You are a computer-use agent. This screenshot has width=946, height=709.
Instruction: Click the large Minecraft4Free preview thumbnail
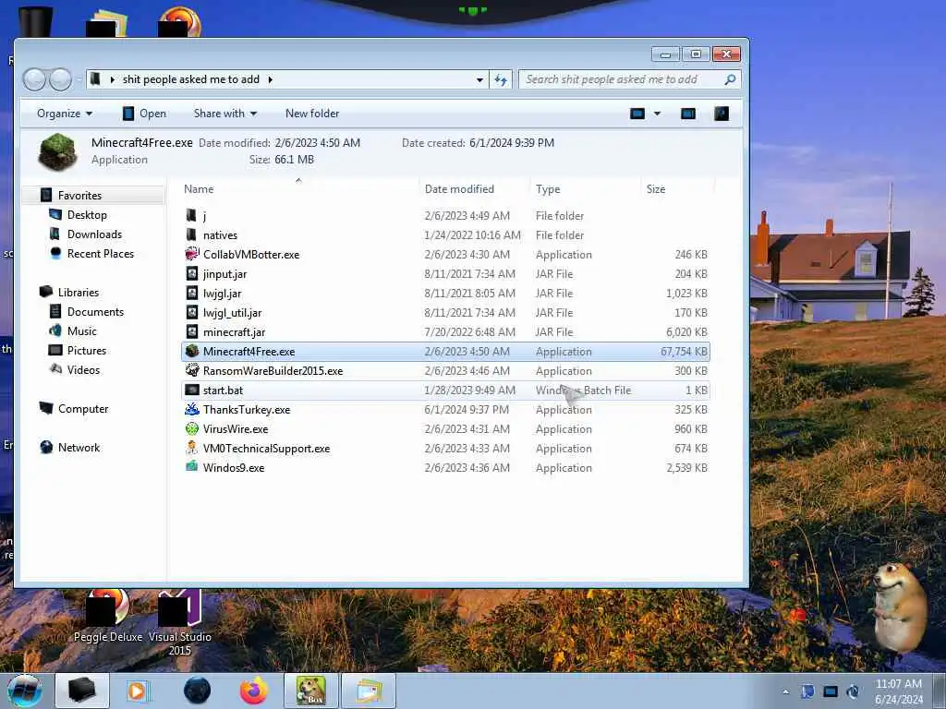57,151
